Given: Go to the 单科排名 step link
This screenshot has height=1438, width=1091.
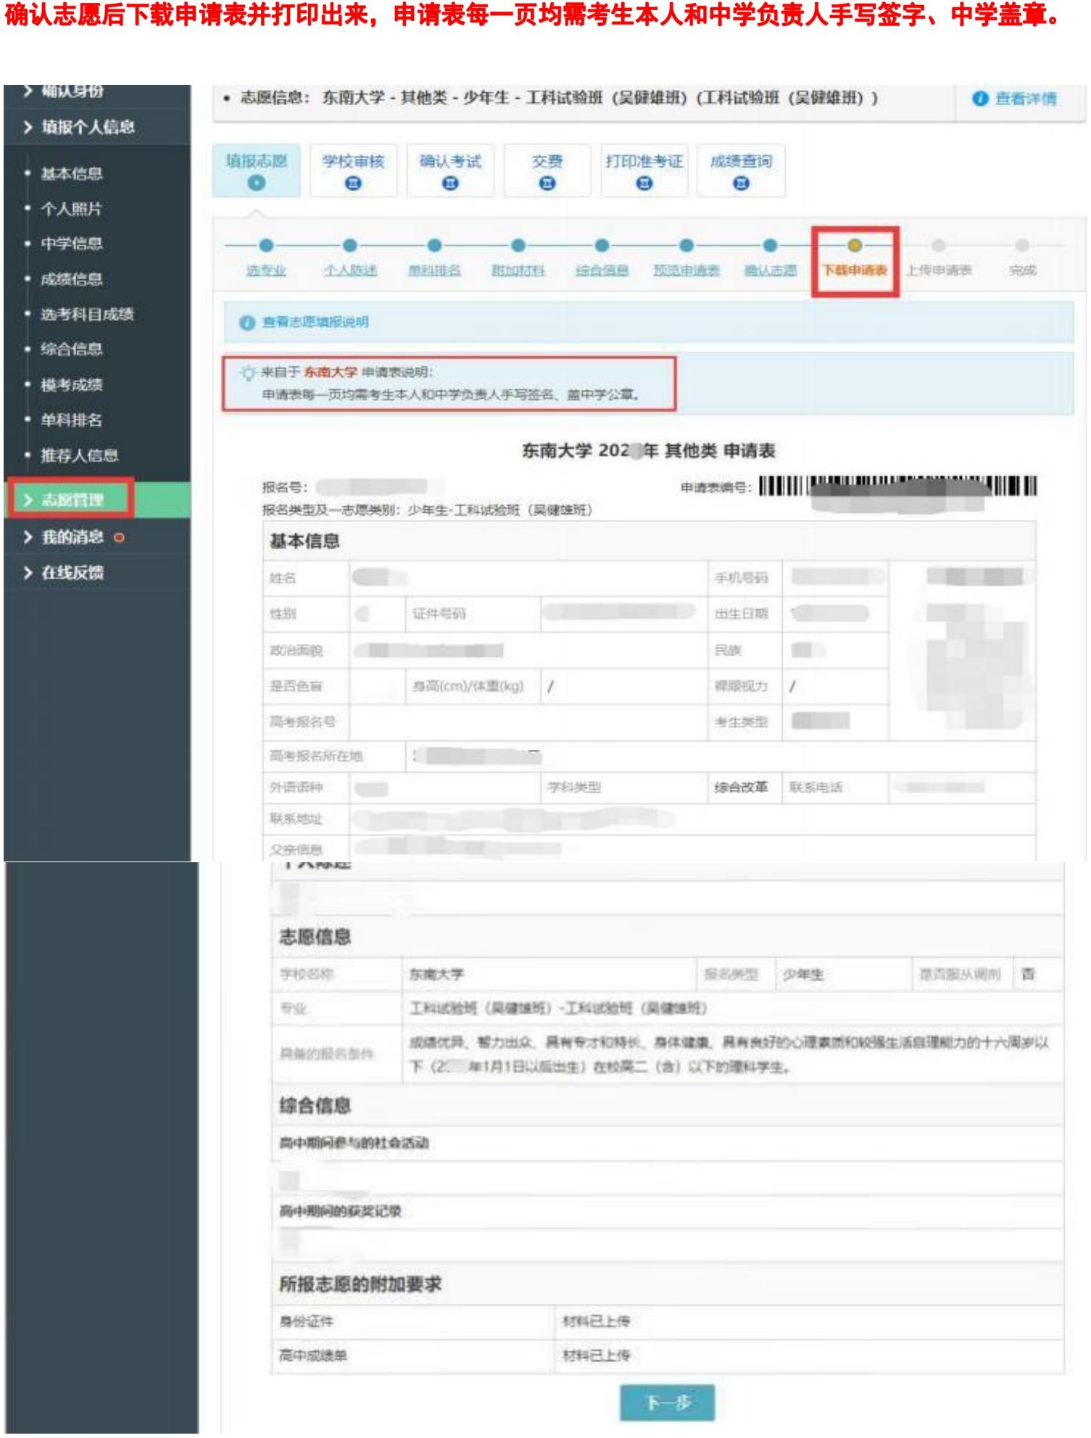Looking at the screenshot, I should (x=434, y=271).
